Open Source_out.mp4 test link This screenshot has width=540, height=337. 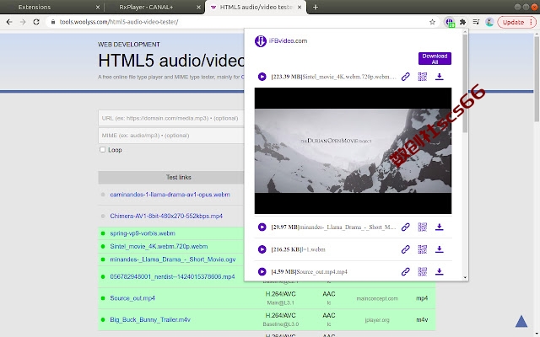(x=132, y=298)
